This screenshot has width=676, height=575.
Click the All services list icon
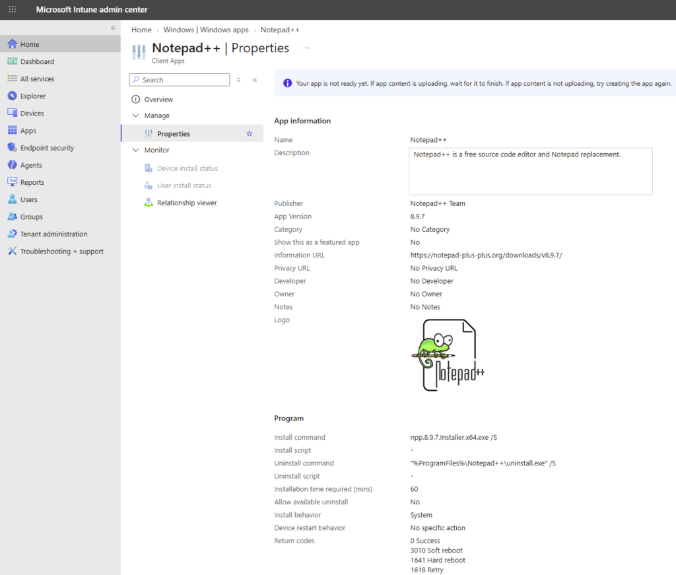12,79
